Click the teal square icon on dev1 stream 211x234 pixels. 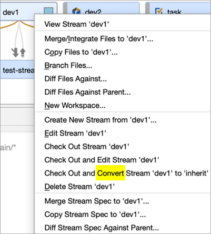[48, 11]
